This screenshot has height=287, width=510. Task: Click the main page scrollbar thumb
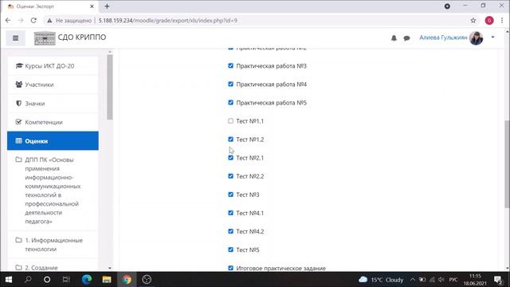[507, 164]
